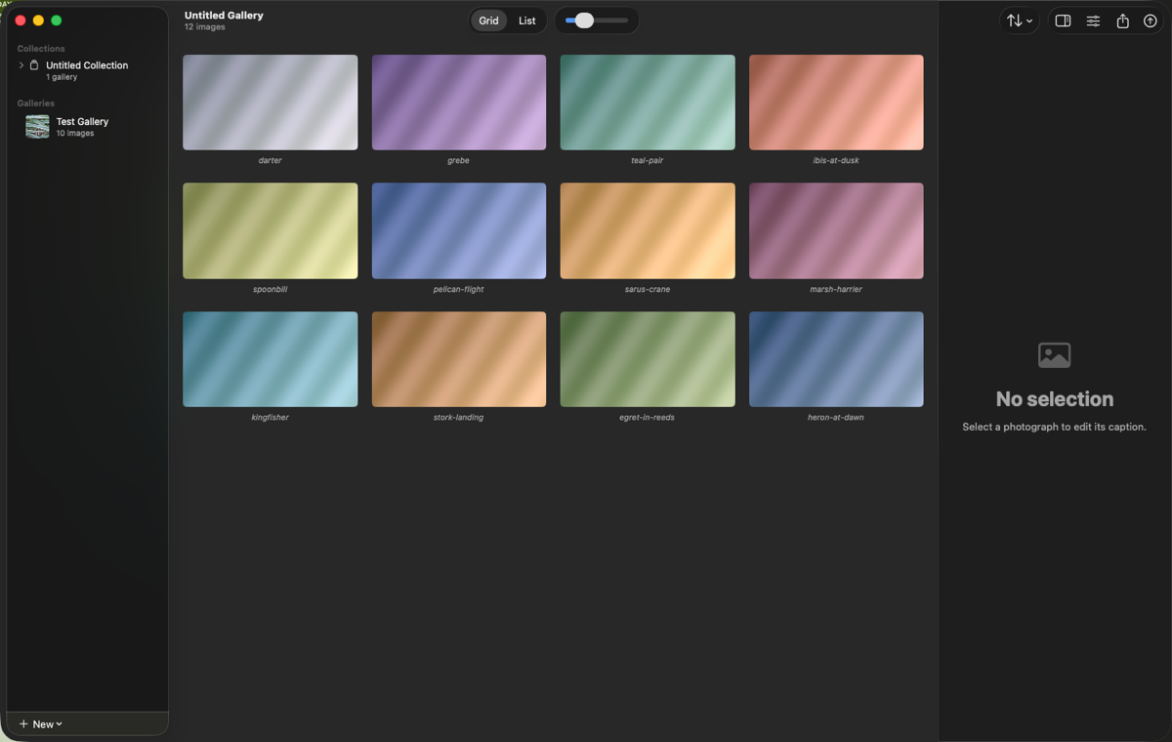
Task: Select the kingfisher photo thumbnail
Action: (270, 359)
